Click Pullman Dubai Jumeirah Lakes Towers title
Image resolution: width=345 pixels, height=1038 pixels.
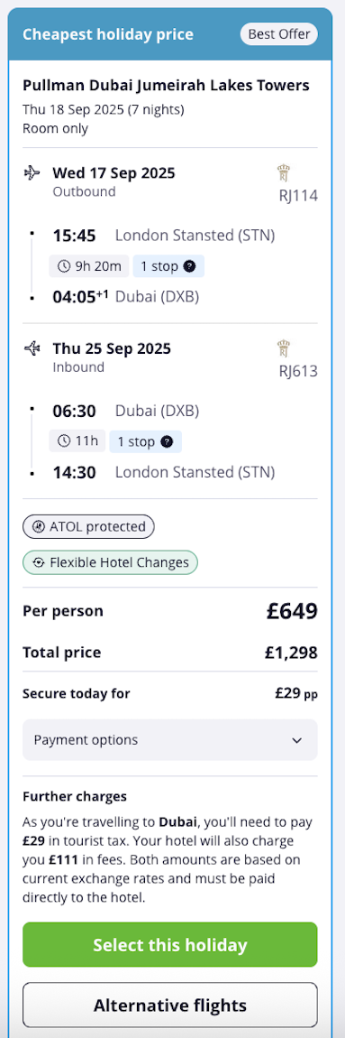click(166, 86)
